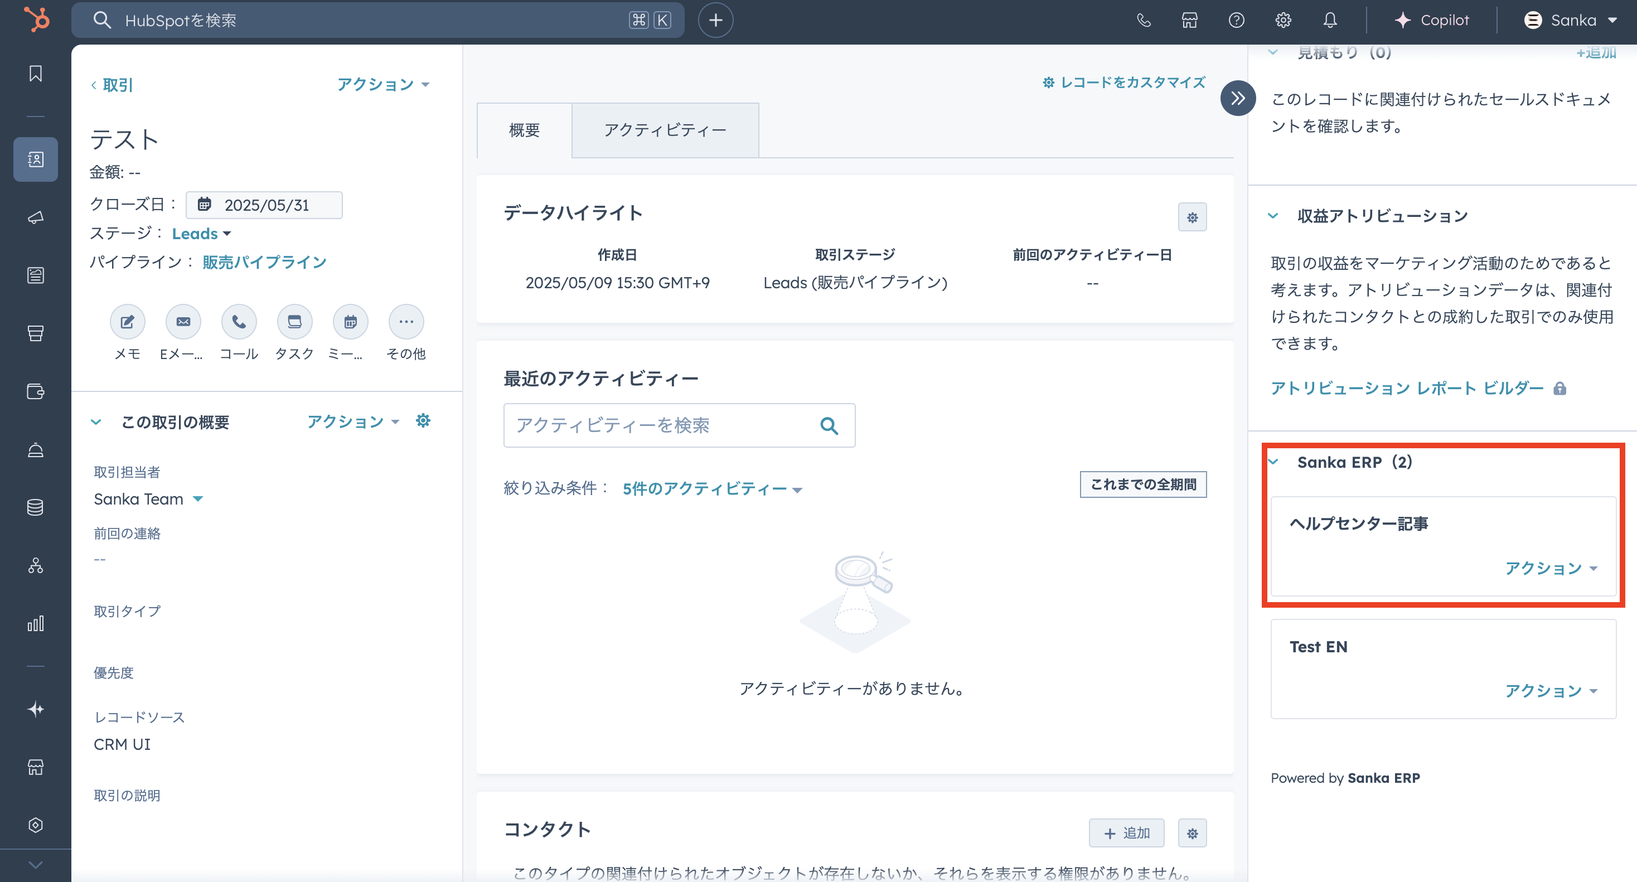Open the この取引の概要 settings gear
The height and width of the screenshot is (882, 1637).
(423, 420)
